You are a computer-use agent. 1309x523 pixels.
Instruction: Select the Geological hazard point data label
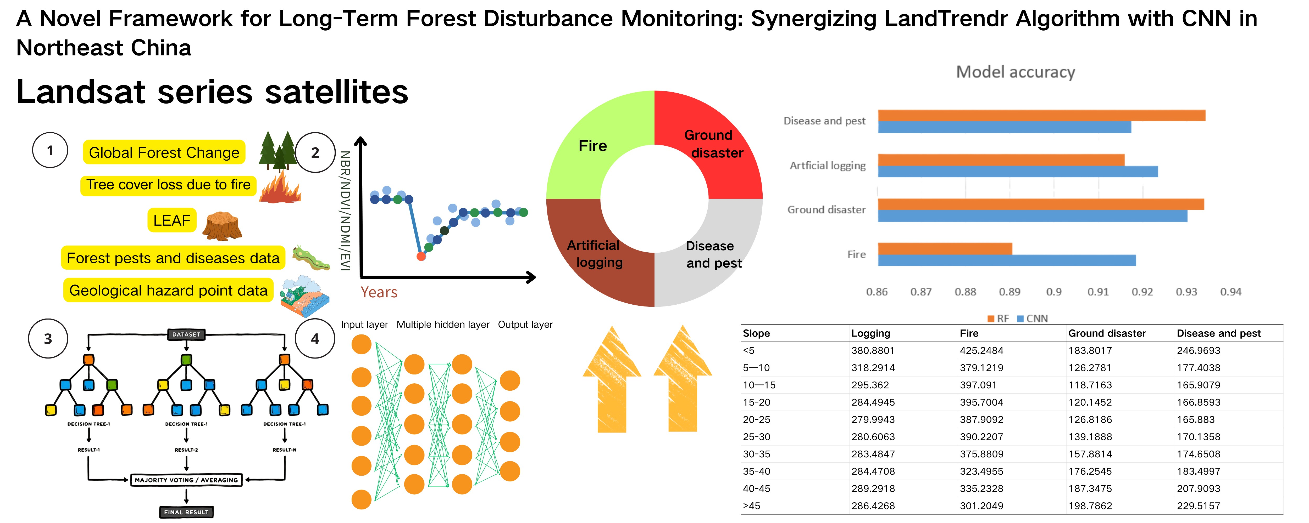(x=168, y=291)
